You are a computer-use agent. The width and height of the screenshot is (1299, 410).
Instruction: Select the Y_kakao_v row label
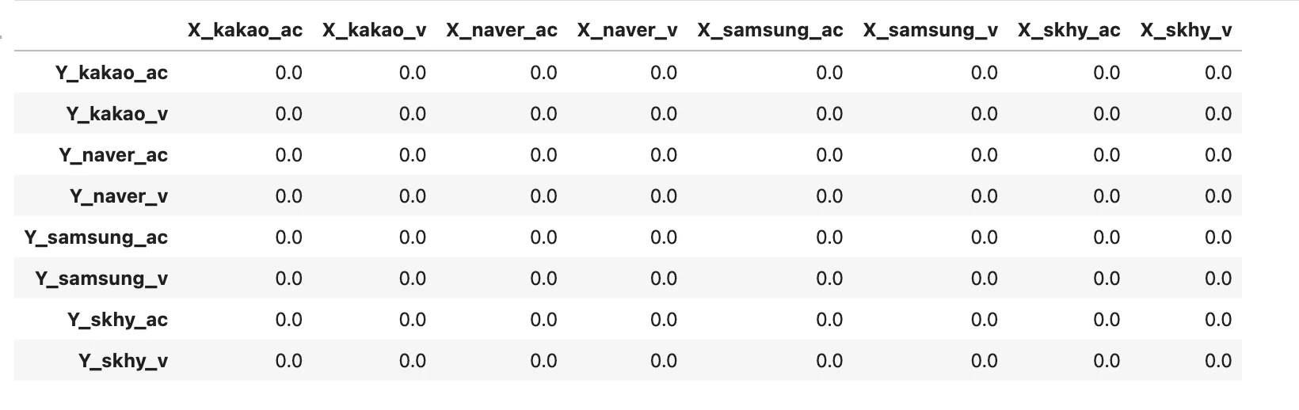point(117,114)
